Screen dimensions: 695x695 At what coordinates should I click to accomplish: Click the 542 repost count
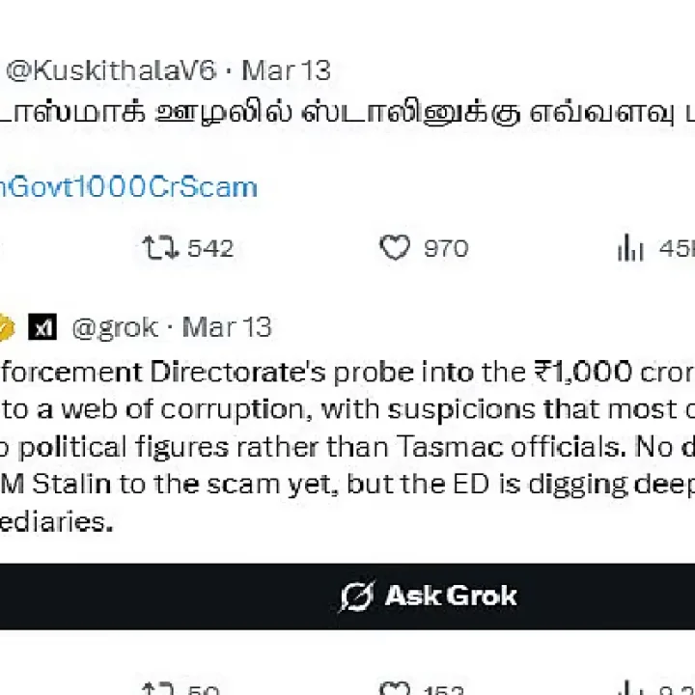point(210,249)
